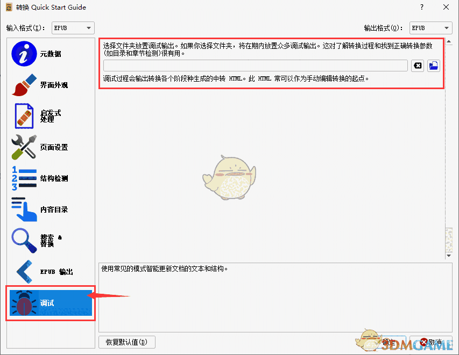Open the 结构检测 structure detection panel

click(23, 178)
